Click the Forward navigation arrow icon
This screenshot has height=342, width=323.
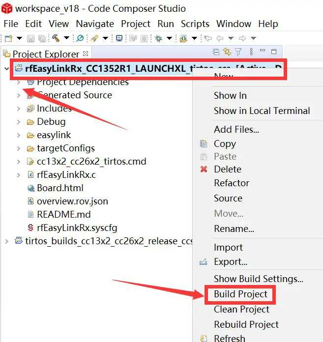[242, 38]
